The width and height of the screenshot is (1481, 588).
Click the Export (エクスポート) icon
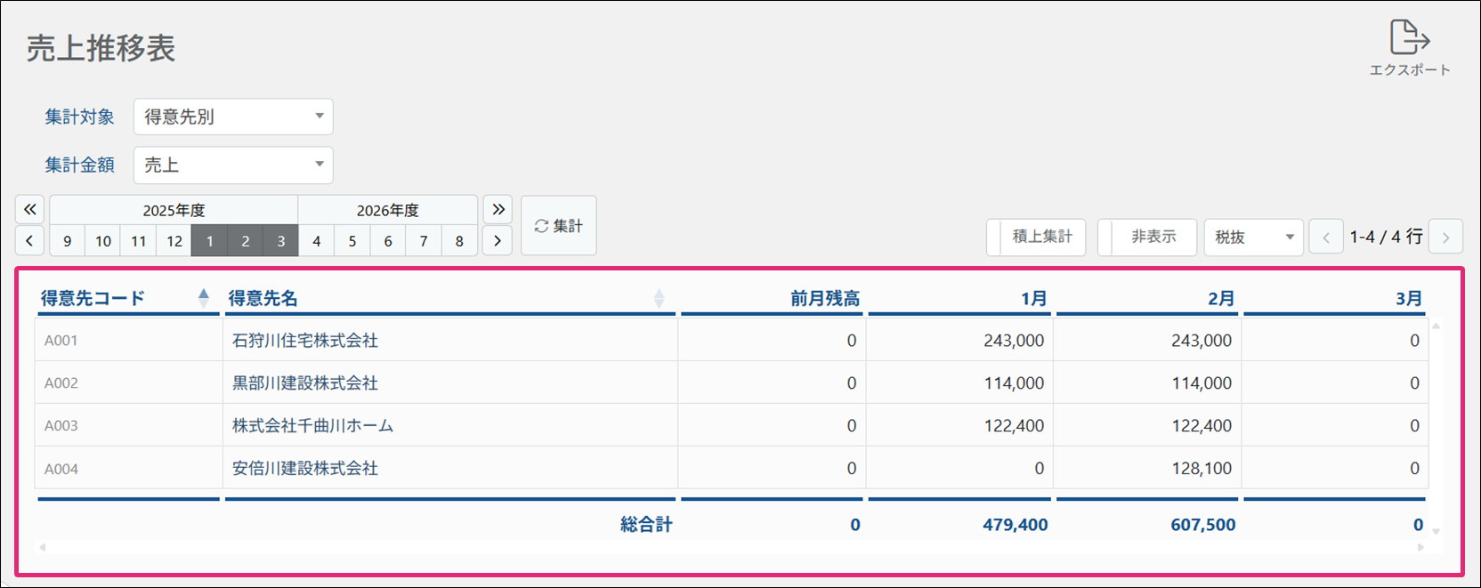click(1409, 39)
